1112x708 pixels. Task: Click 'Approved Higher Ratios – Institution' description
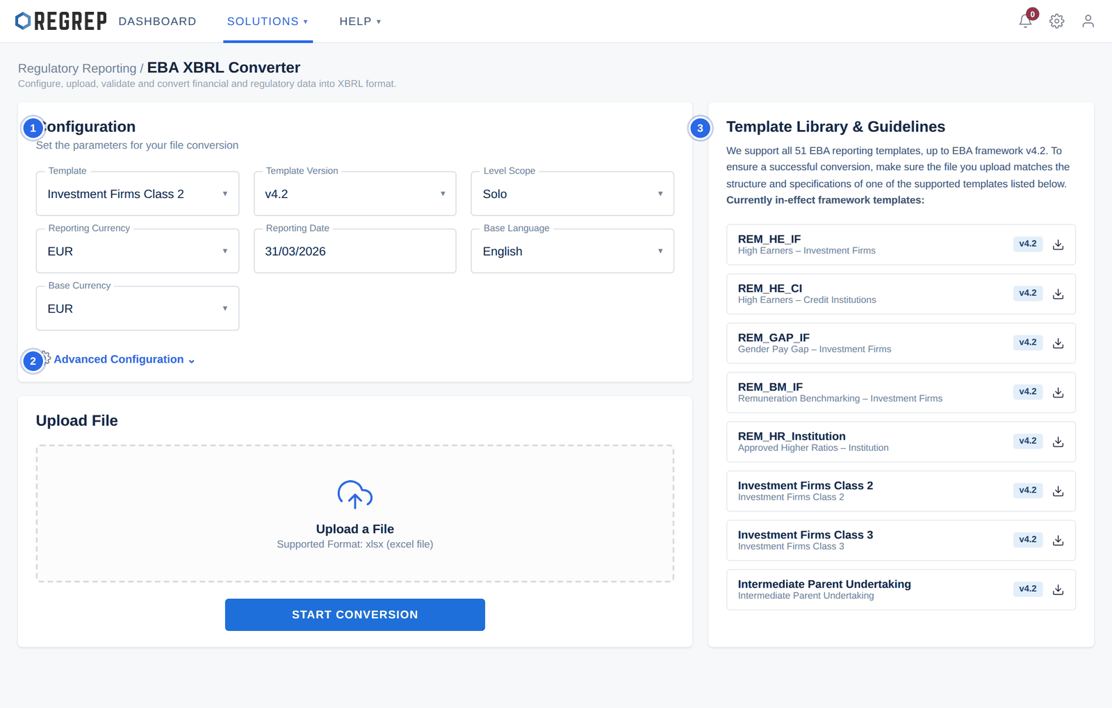tap(813, 448)
